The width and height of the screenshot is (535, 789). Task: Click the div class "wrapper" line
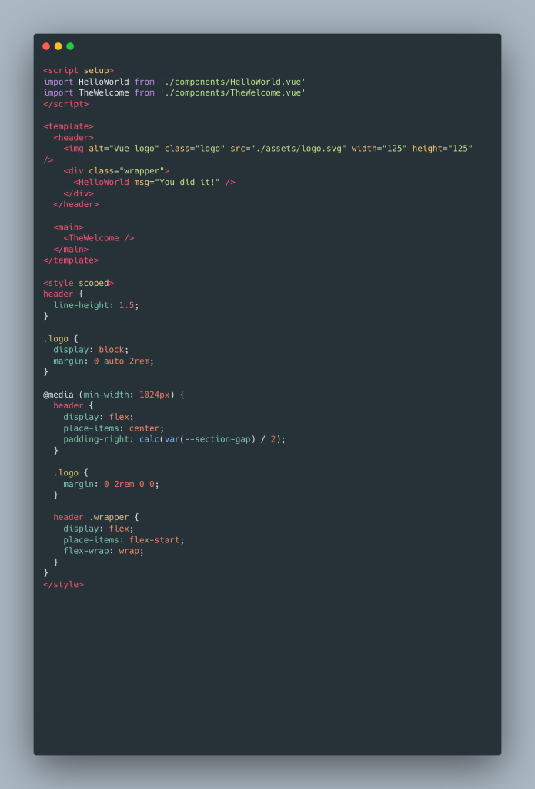pos(116,170)
